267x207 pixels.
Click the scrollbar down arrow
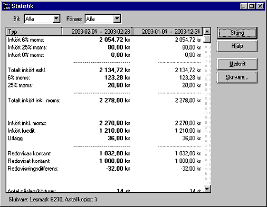point(207,189)
